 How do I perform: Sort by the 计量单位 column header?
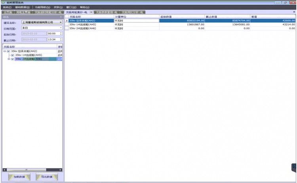(137, 17)
